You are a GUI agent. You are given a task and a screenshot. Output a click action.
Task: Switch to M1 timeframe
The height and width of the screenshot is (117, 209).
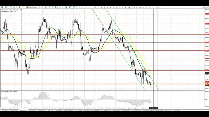coord(134,7)
